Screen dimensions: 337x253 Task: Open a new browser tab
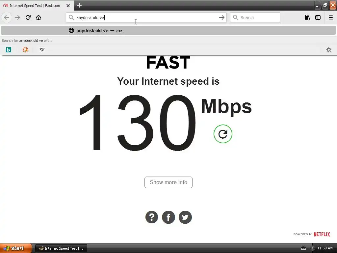point(79,5)
